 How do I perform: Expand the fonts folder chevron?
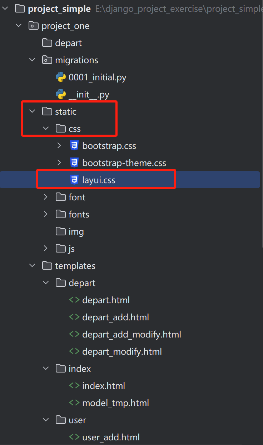(46, 214)
